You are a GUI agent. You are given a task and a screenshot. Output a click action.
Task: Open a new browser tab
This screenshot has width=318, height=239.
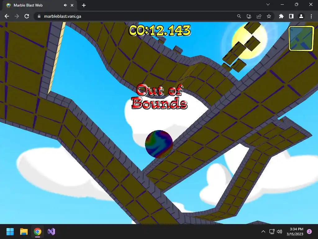pyautogui.click(x=84, y=5)
